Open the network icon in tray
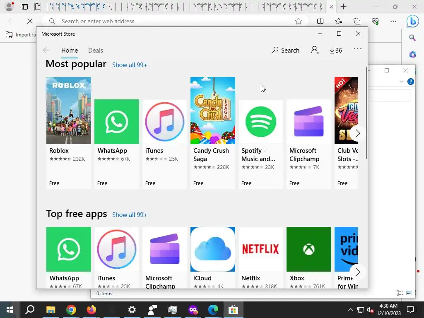 (361, 310)
